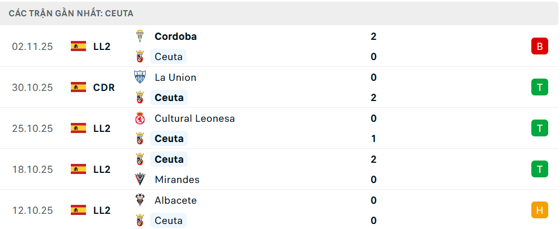560x229 pixels.
Task: Click the Albacete club crest icon
Action: point(139,200)
